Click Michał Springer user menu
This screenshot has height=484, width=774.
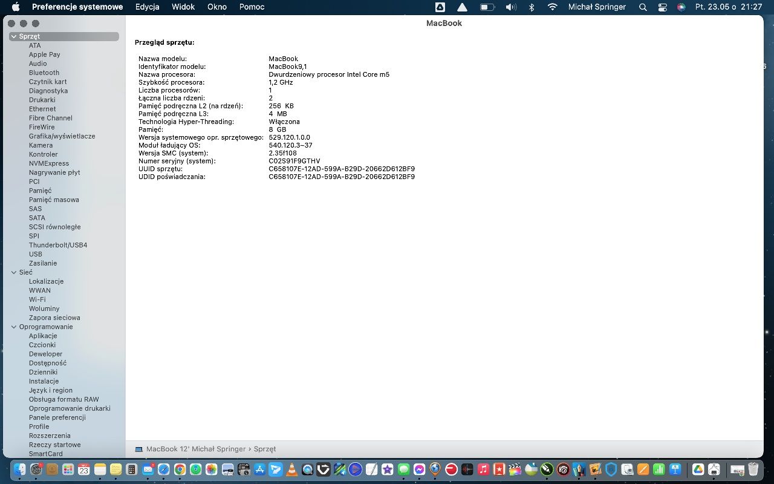[x=597, y=7]
